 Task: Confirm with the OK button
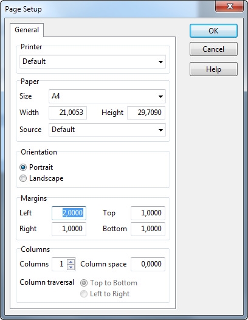(213, 31)
